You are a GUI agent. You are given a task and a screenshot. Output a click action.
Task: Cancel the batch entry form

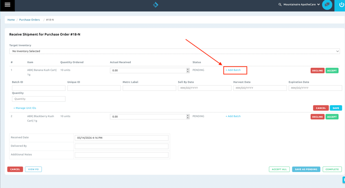321,108
